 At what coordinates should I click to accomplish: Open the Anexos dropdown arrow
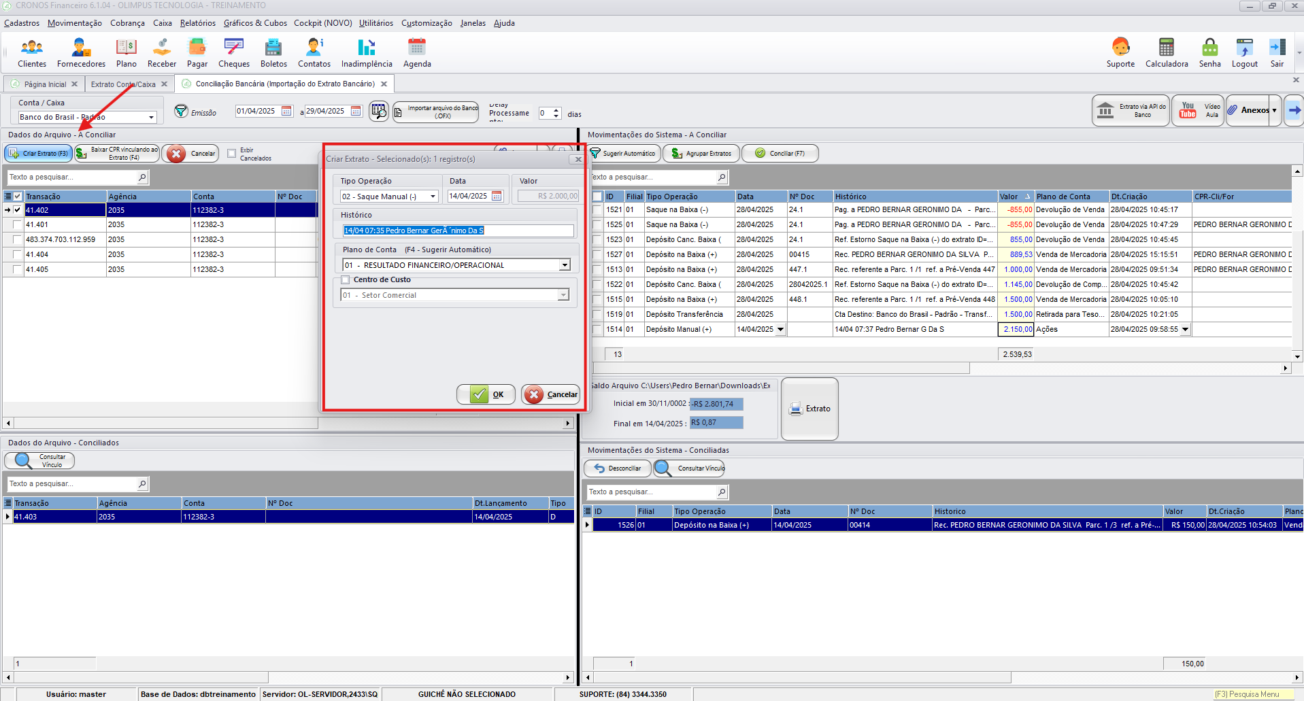coord(1274,110)
